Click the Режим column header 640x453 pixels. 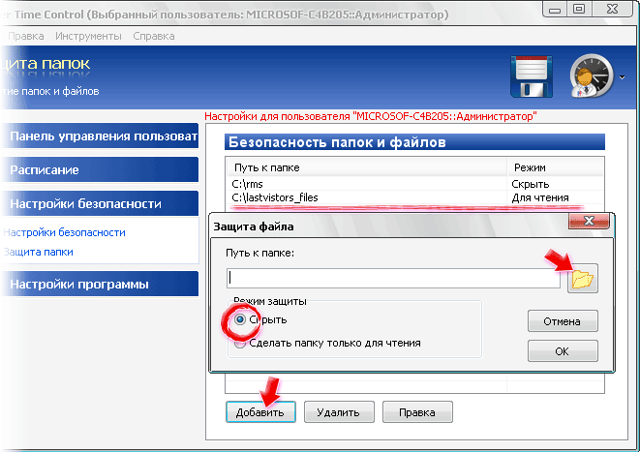(x=556, y=167)
